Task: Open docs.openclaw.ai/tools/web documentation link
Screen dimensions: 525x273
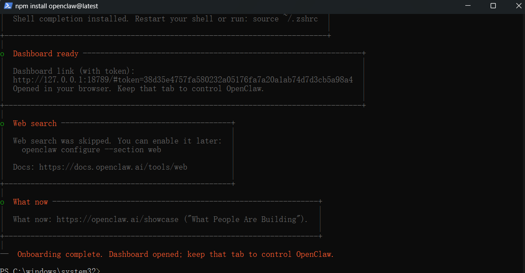Action: (x=113, y=167)
